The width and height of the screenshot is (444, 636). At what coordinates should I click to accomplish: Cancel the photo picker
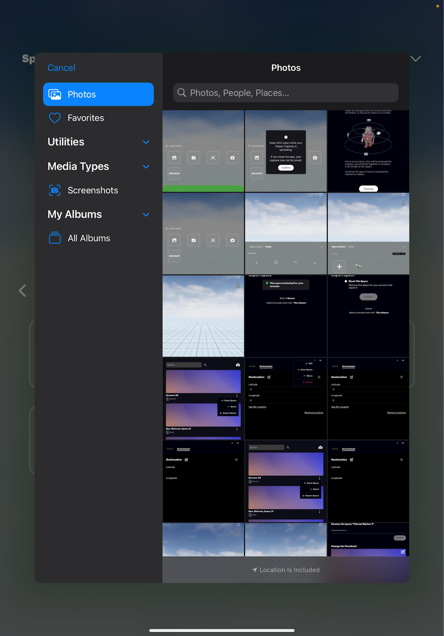tap(61, 68)
